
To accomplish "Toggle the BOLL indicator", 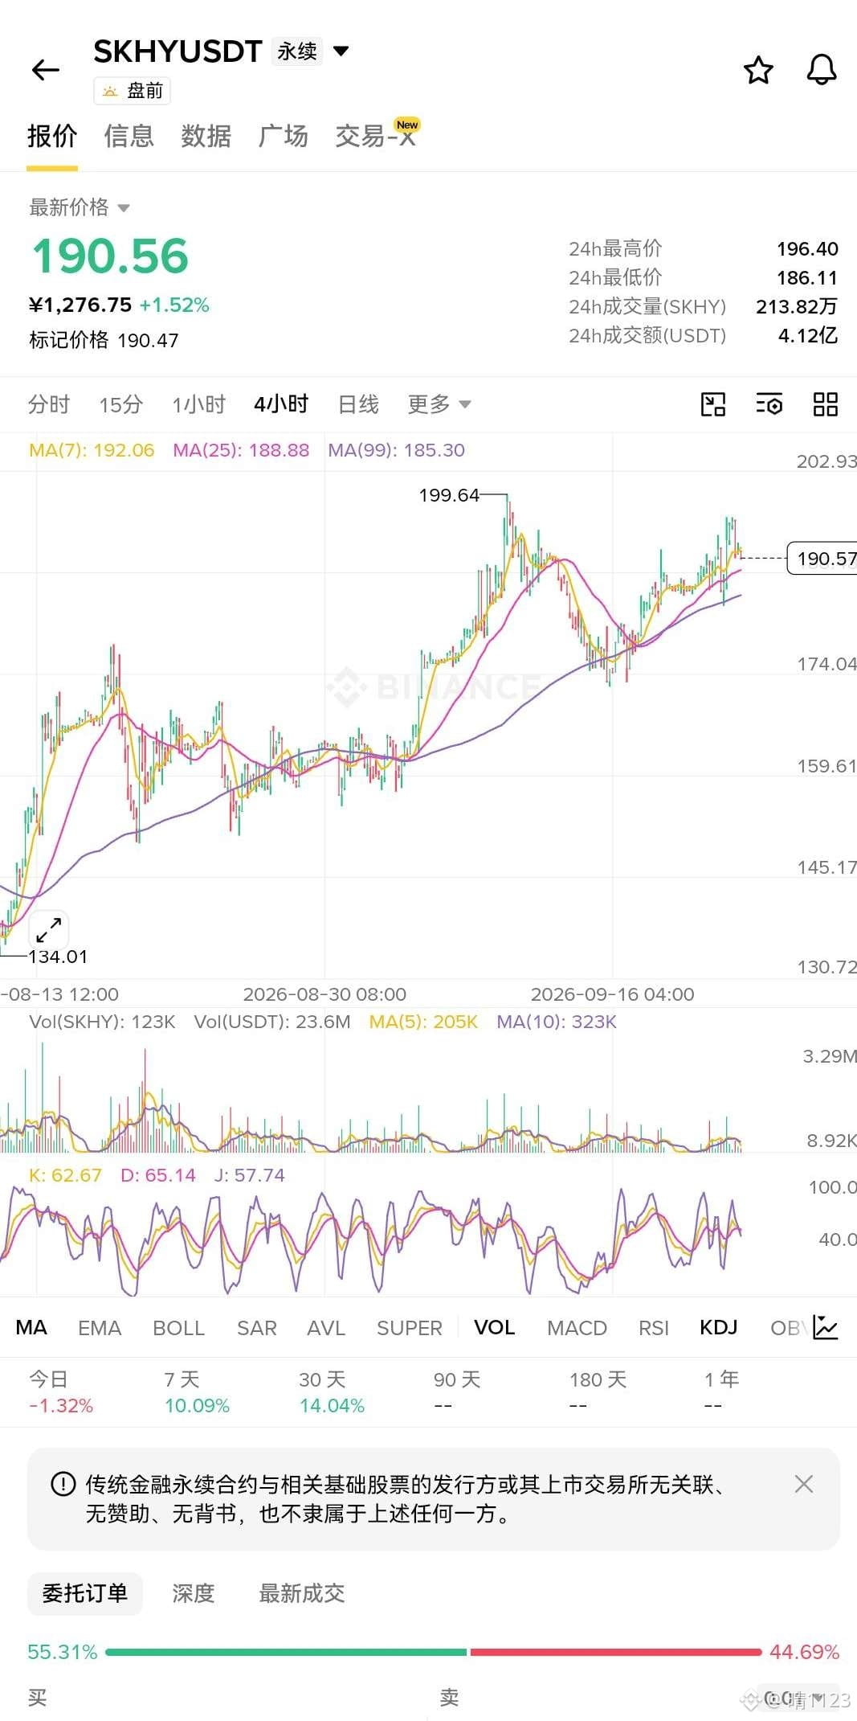I will [178, 1328].
